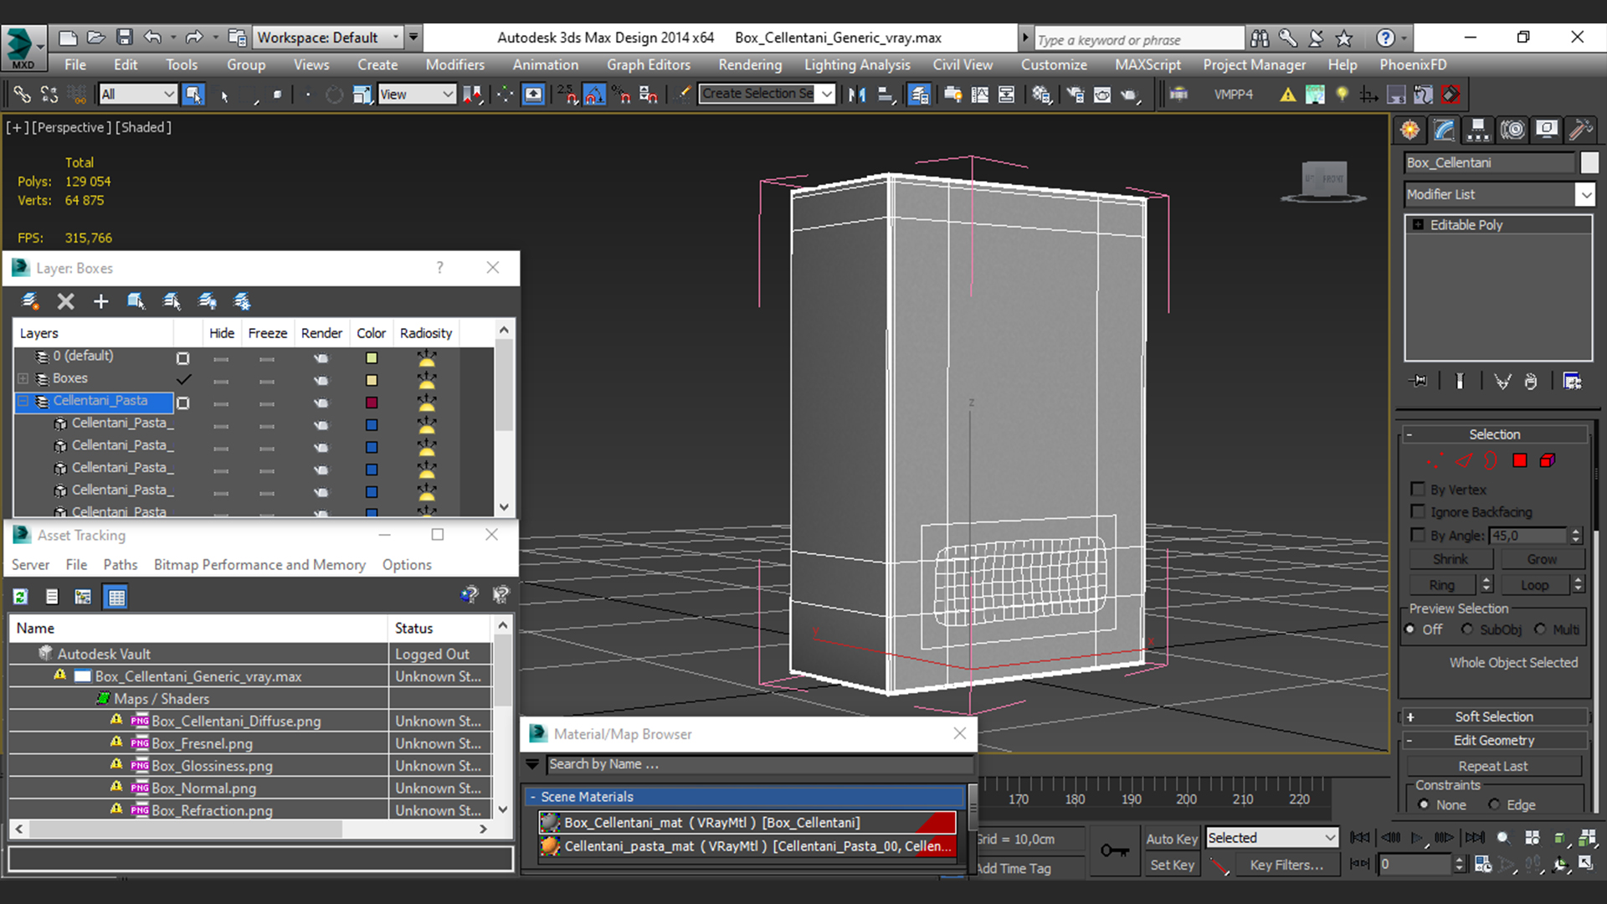The width and height of the screenshot is (1607, 904).
Task: Click Refresh icon in Asset Tracking
Action: click(21, 597)
